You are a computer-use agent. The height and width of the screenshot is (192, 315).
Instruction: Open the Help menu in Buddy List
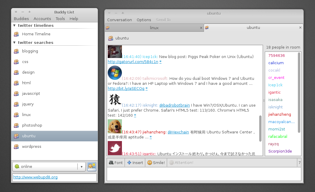(74, 19)
